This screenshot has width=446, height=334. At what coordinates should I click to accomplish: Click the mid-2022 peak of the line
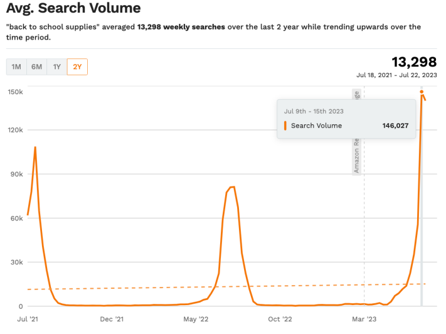pyautogui.click(x=232, y=187)
